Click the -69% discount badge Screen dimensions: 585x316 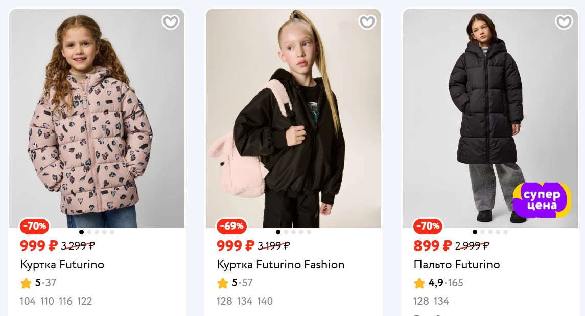(231, 225)
